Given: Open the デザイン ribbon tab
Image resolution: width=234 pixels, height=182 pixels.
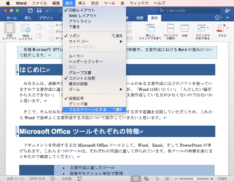Looking at the screenshot, I should coord(46,18).
